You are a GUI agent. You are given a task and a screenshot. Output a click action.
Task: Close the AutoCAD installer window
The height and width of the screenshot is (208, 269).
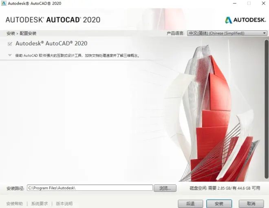click(x=264, y=3)
